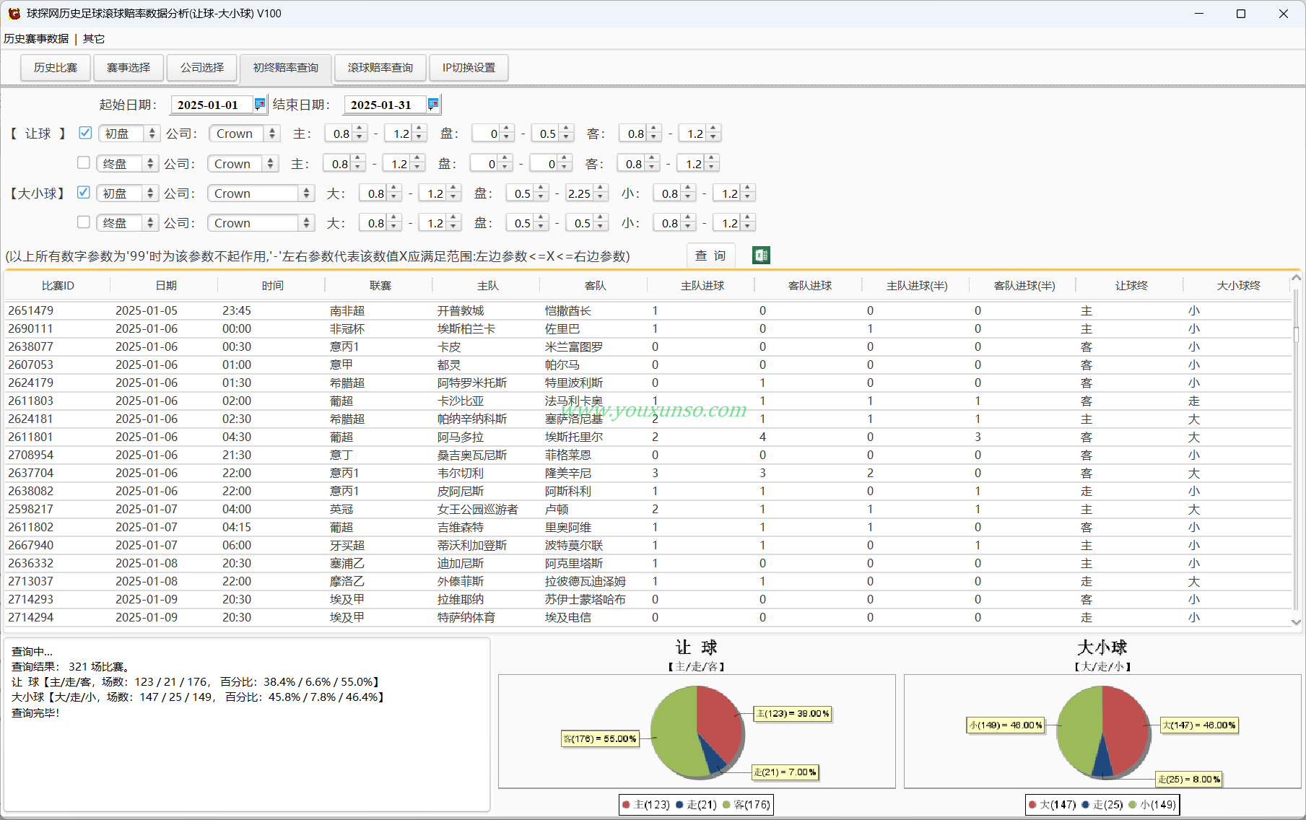Click the 查询 search button

coord(710,256)
